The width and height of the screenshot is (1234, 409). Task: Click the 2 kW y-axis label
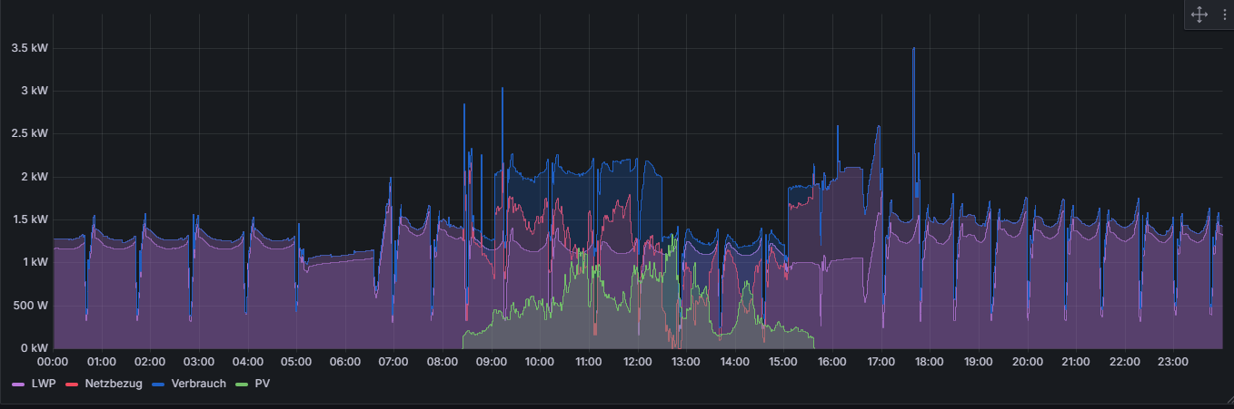coord(35,176)
